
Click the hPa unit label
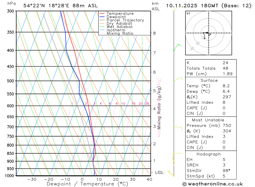pos(12,4)
